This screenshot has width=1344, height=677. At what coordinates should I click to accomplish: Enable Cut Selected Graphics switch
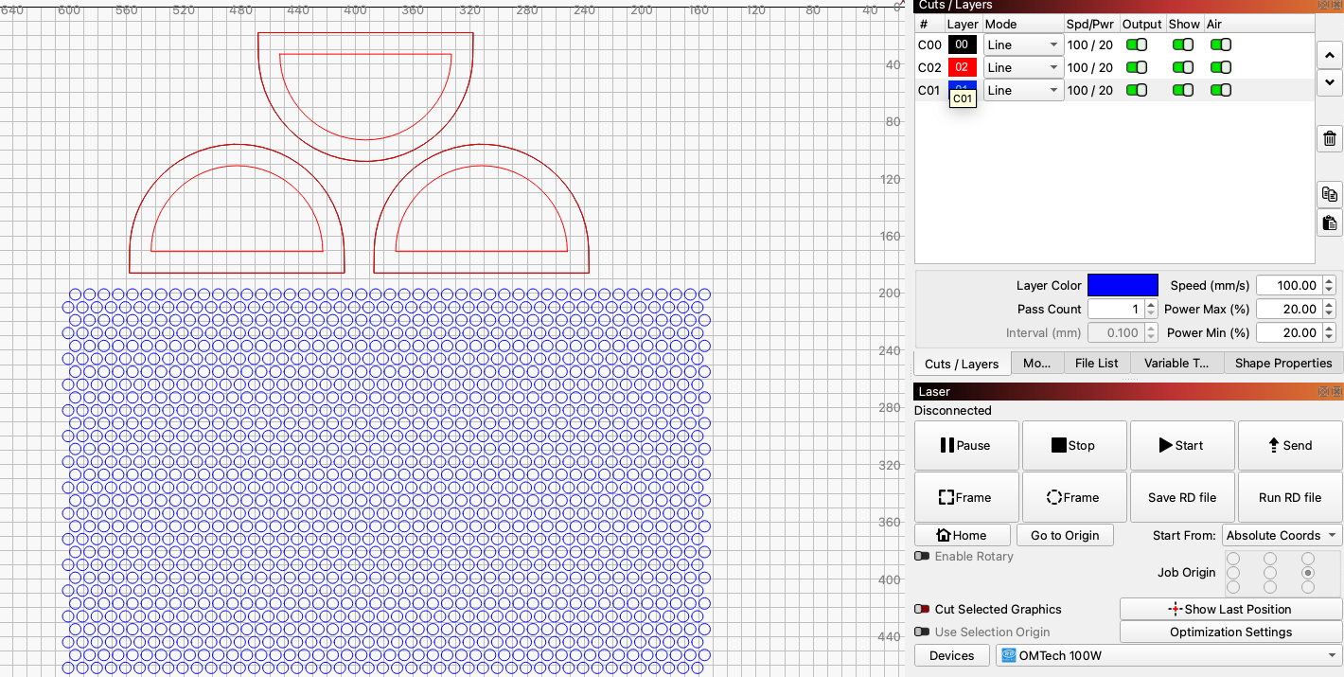click(x=922, y=609)
